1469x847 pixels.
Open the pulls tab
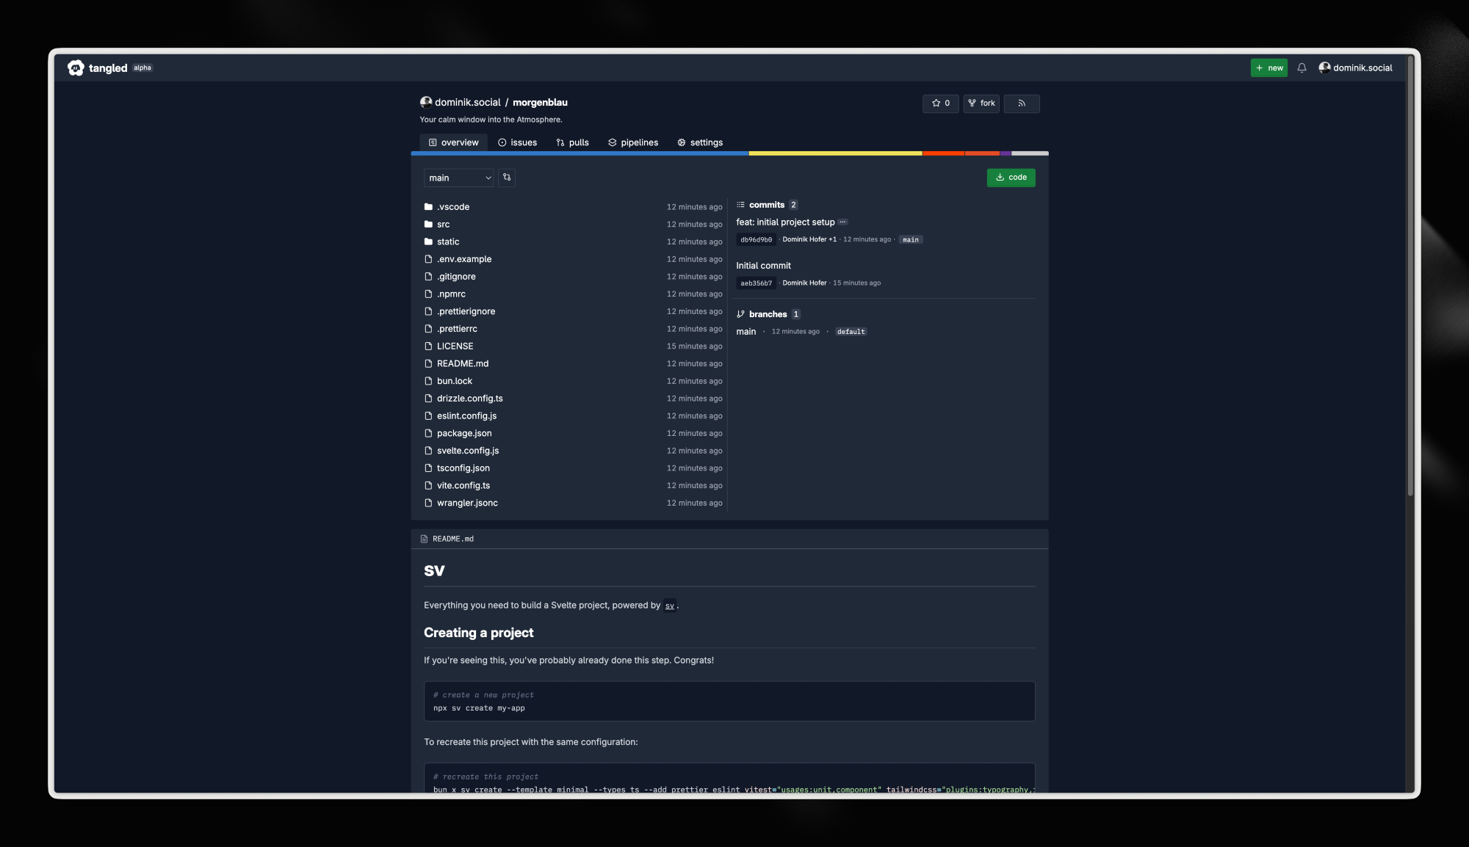572,143
